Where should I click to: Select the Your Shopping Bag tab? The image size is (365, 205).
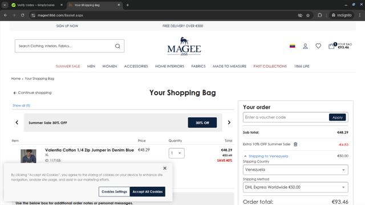click(87, 5)
